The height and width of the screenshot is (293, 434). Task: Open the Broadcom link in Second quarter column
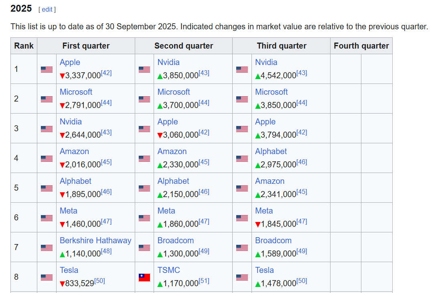[175, 240]
